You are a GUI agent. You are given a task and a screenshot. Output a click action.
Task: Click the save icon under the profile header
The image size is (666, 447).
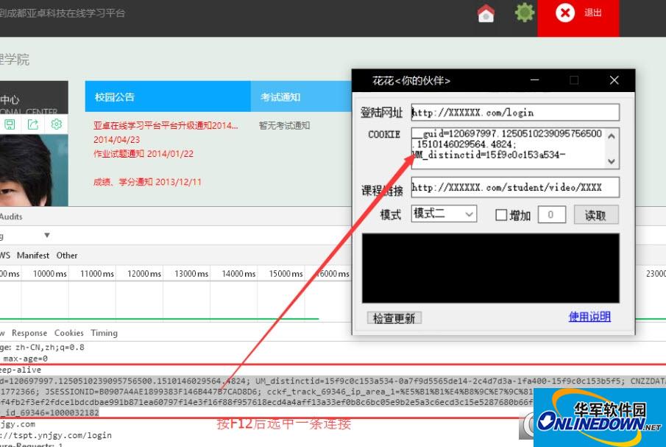[10, 124]
